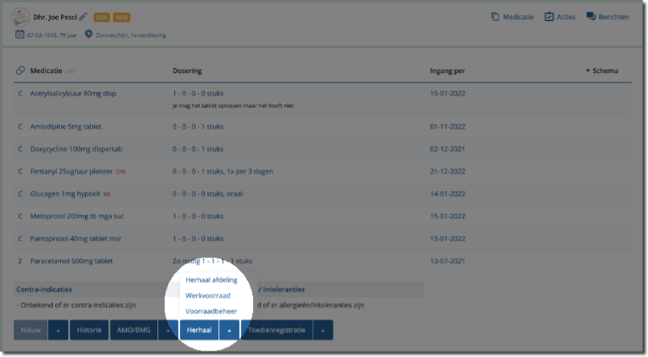The image size is (648, 357).
Task: Select Voorraadbeheer menu entry
Action: [210, 310]
